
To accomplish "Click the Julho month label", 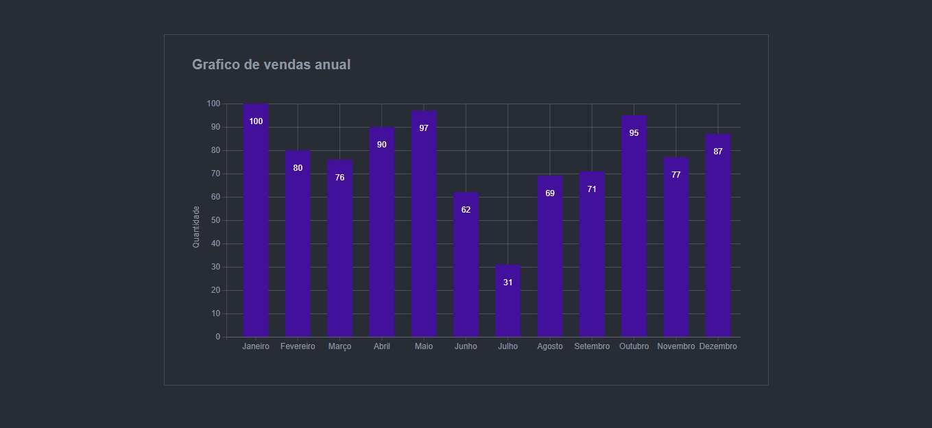I will tap(508, 346).
